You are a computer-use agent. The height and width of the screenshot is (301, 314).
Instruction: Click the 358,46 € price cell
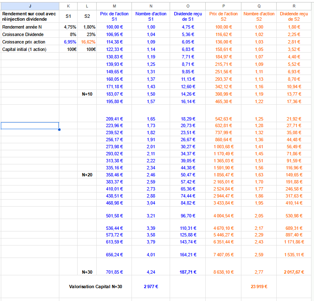coord(114,175)
